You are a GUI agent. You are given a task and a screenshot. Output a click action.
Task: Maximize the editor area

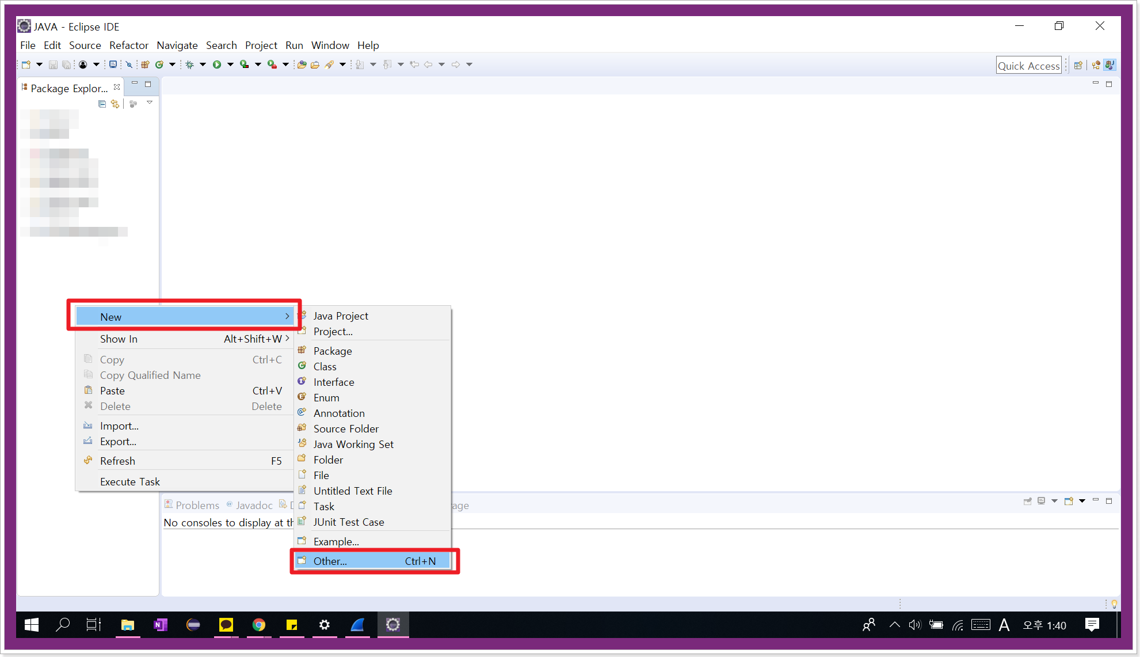point(1109,84)
